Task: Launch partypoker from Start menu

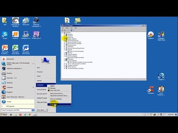Action: pos(18,59)
